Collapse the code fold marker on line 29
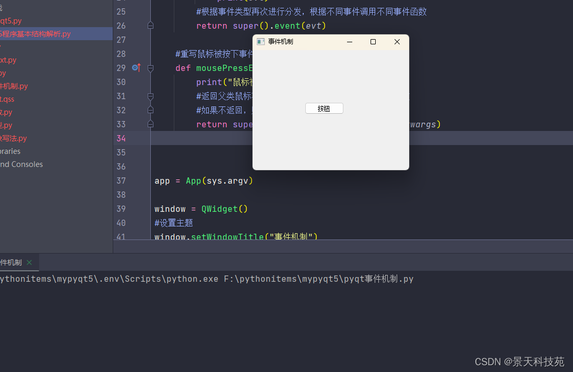The image size is (573, 372). 150,68
